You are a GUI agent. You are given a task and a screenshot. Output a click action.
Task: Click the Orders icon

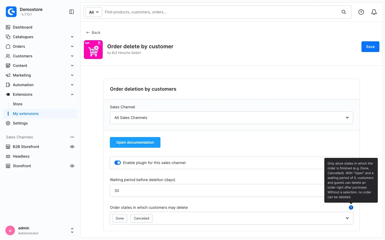tap(8, 46)
